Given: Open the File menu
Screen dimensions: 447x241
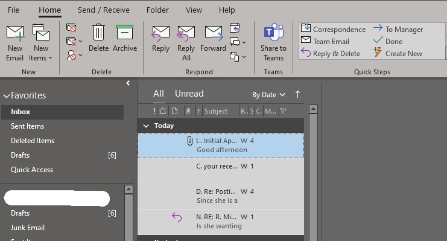Looking at the screenshot, I should [13, 10].
